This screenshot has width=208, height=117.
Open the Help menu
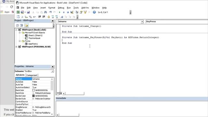click(x=104, y=8)
